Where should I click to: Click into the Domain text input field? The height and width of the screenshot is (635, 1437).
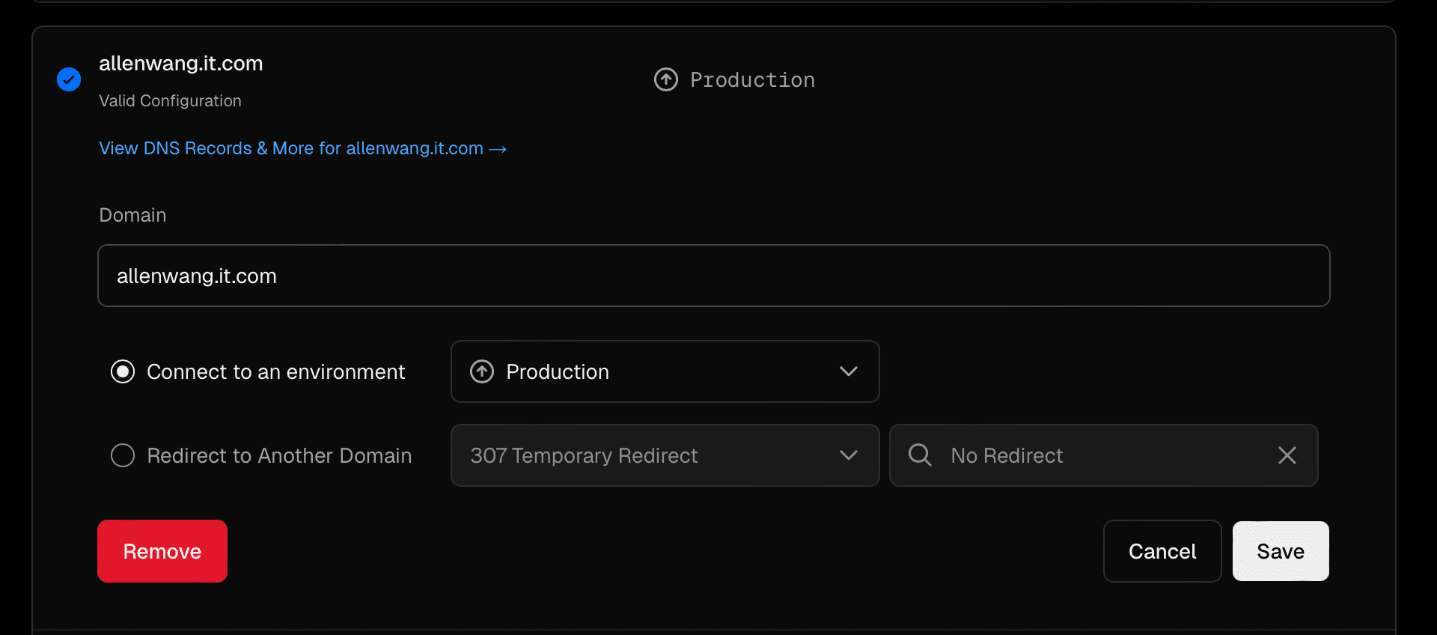[x=713, y=276]
